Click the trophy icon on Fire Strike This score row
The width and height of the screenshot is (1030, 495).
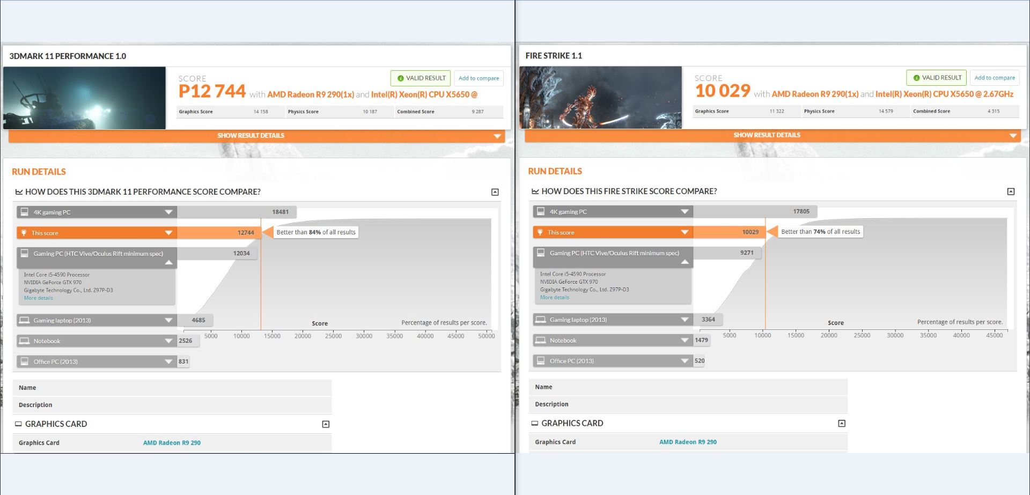pyautogui.click(x=540, y=232)
